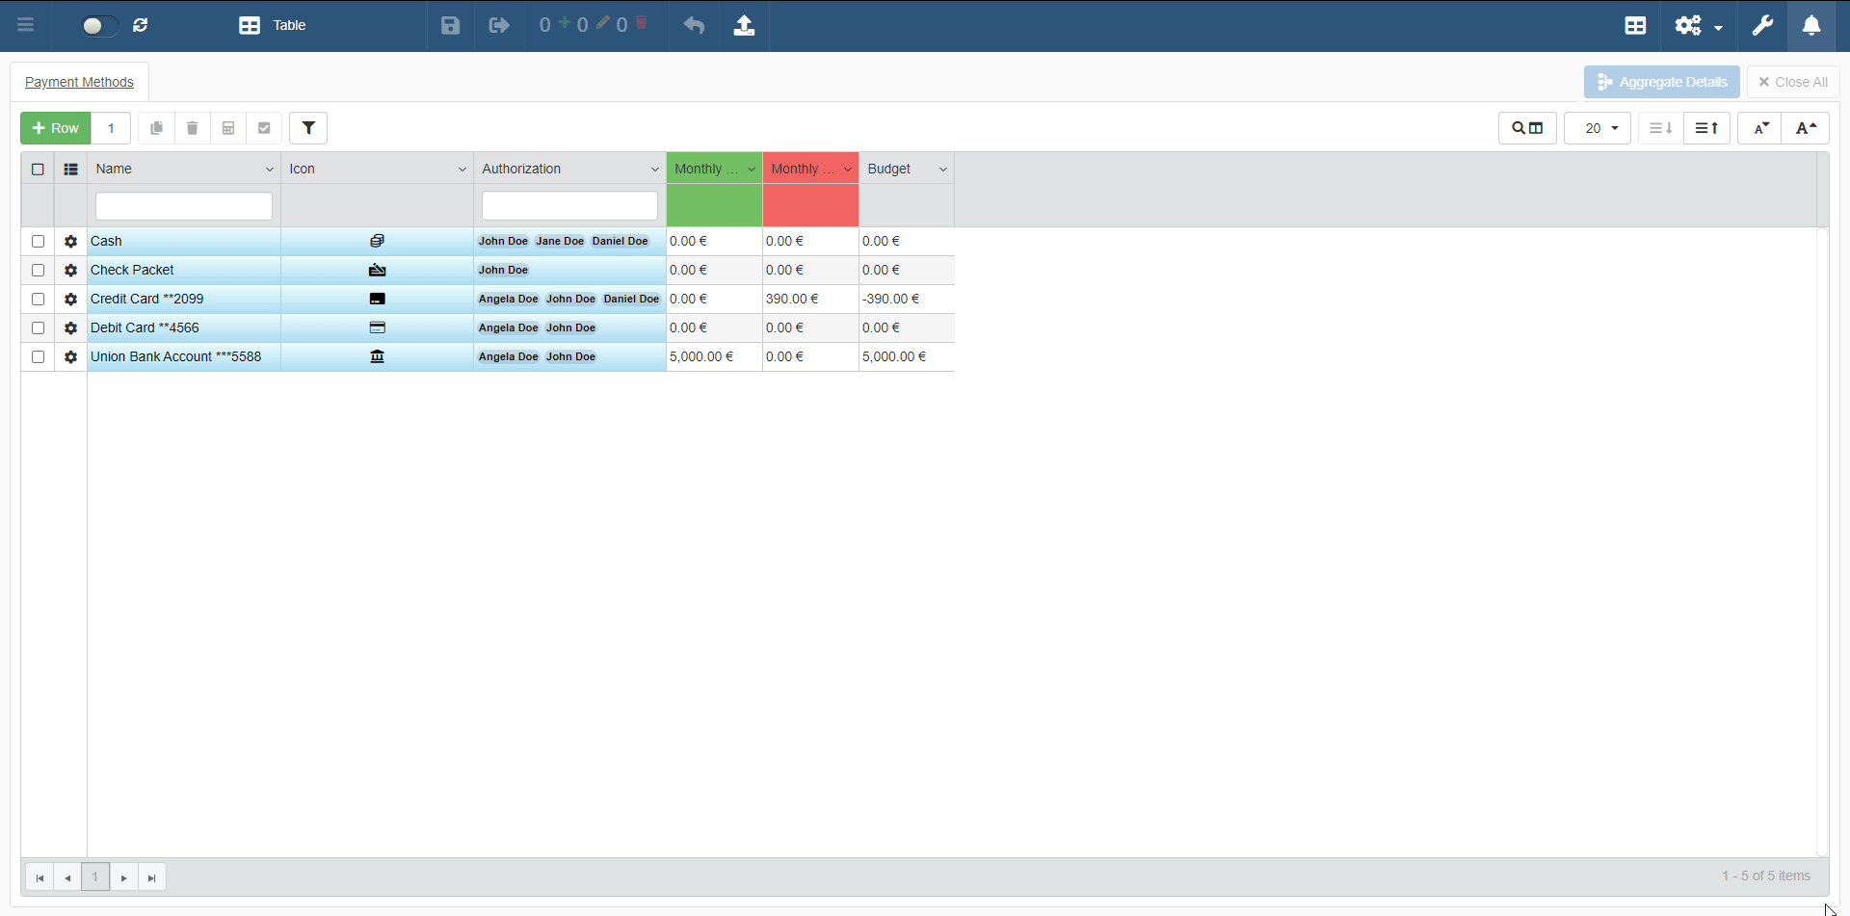Click the search columns button
The image size is (1850, 916).
point(1527,128)
